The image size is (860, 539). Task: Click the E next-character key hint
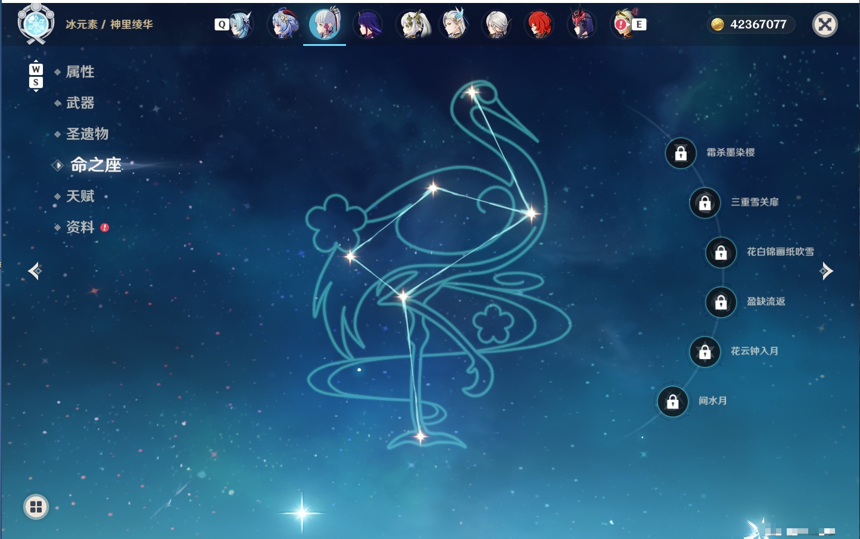click(639, 24)
